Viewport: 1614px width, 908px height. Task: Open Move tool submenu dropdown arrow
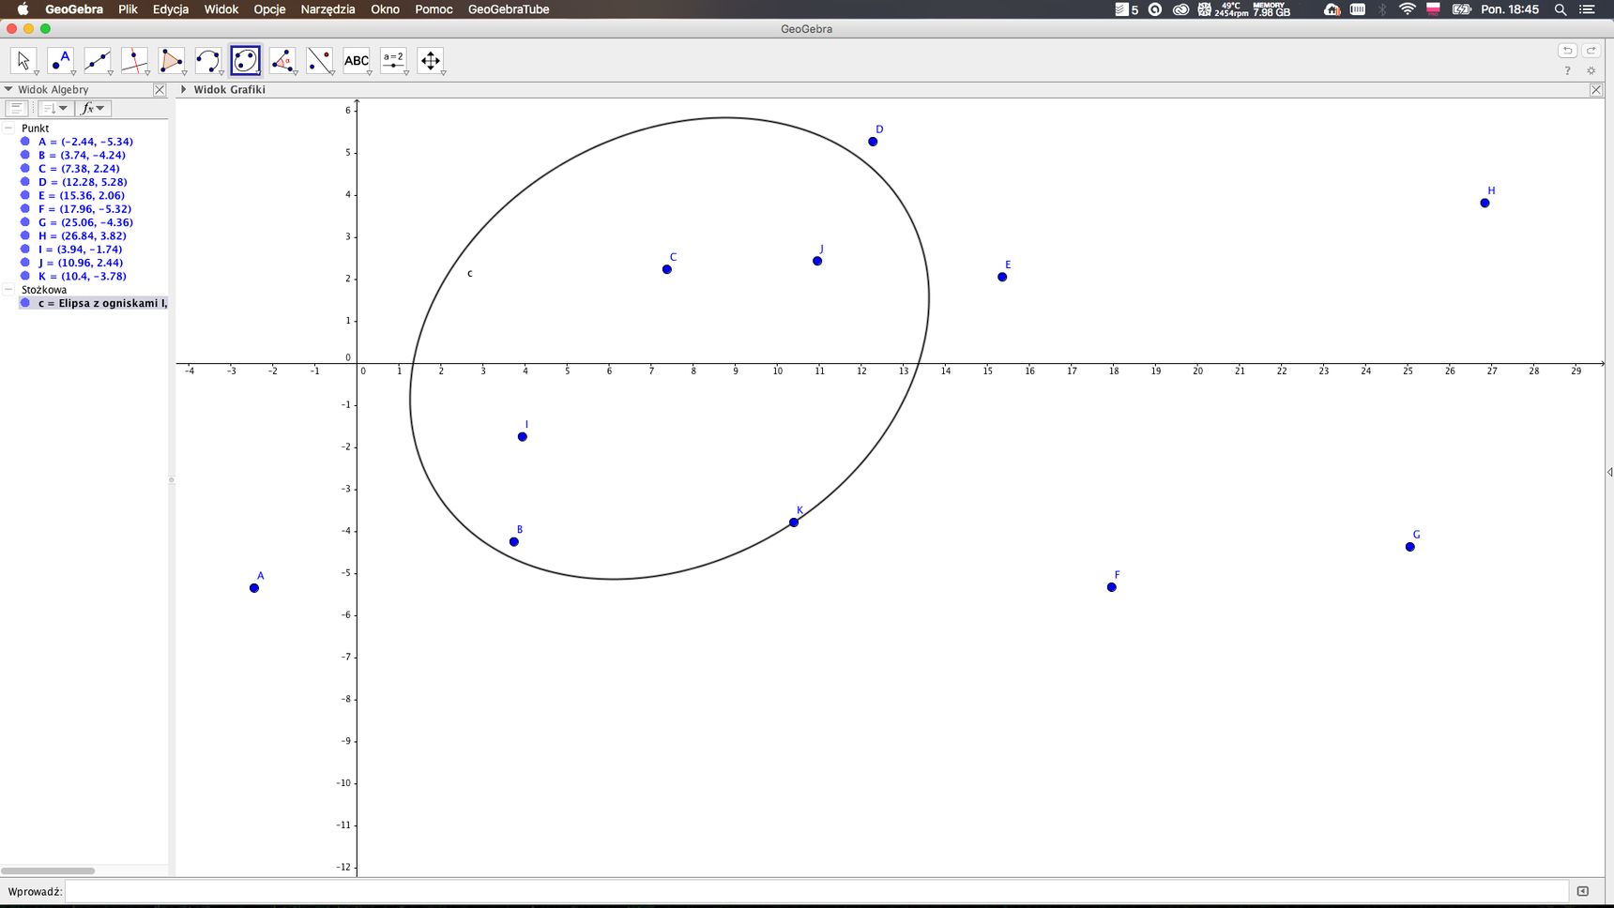36,73
